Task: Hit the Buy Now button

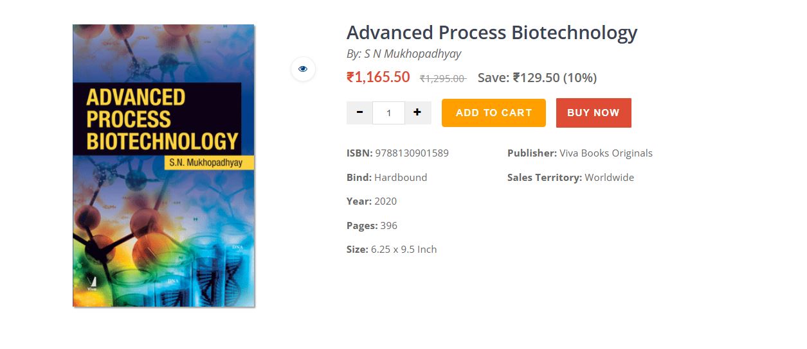Action: tap(593, 113)
